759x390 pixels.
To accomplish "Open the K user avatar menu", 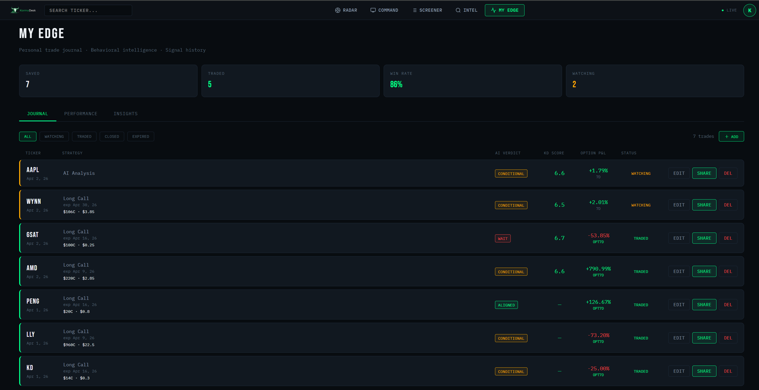I will pos(749,10).
